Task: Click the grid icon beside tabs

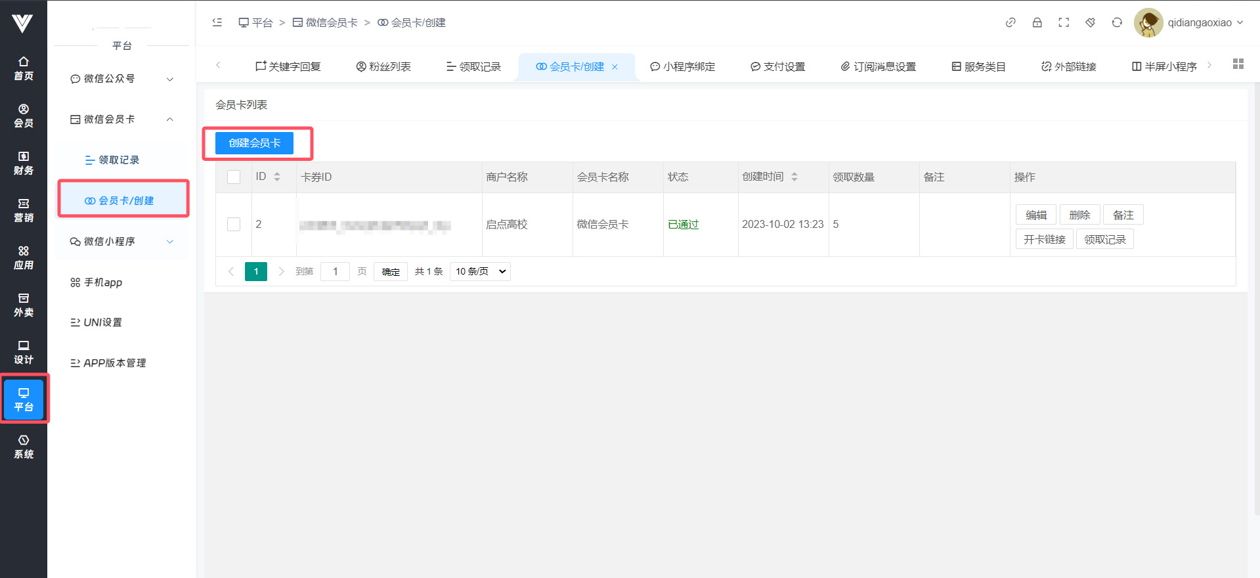Action: pos(1238,64)
